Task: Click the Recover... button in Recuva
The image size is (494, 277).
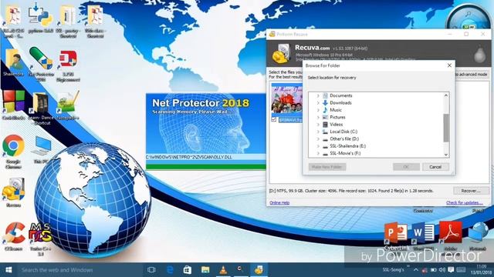Action: pos(470,191)
